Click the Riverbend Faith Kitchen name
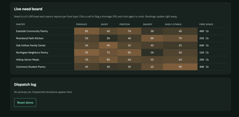 (x=30, y=38)
